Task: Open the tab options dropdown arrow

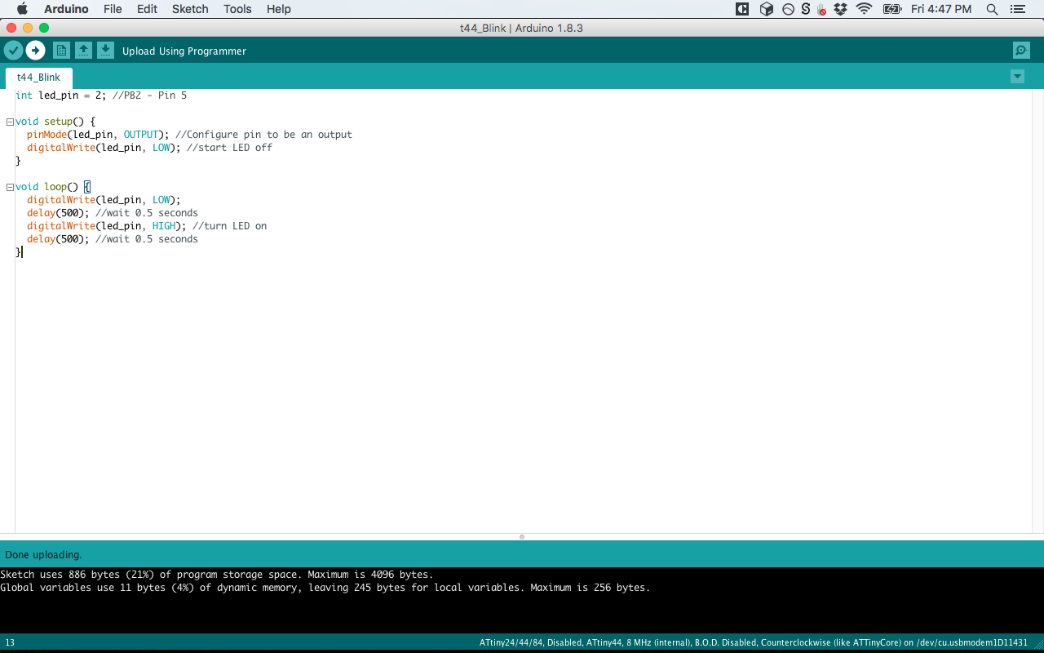Action: [1017, 77]
